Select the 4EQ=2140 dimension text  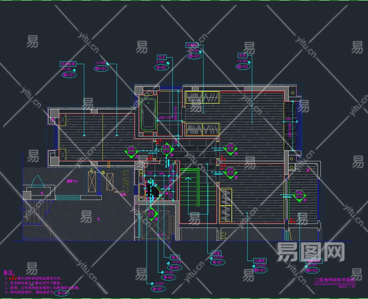[176, 113]
